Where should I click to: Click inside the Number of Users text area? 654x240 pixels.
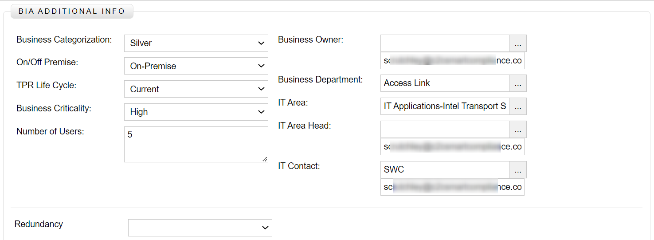(x=196, y=144)
